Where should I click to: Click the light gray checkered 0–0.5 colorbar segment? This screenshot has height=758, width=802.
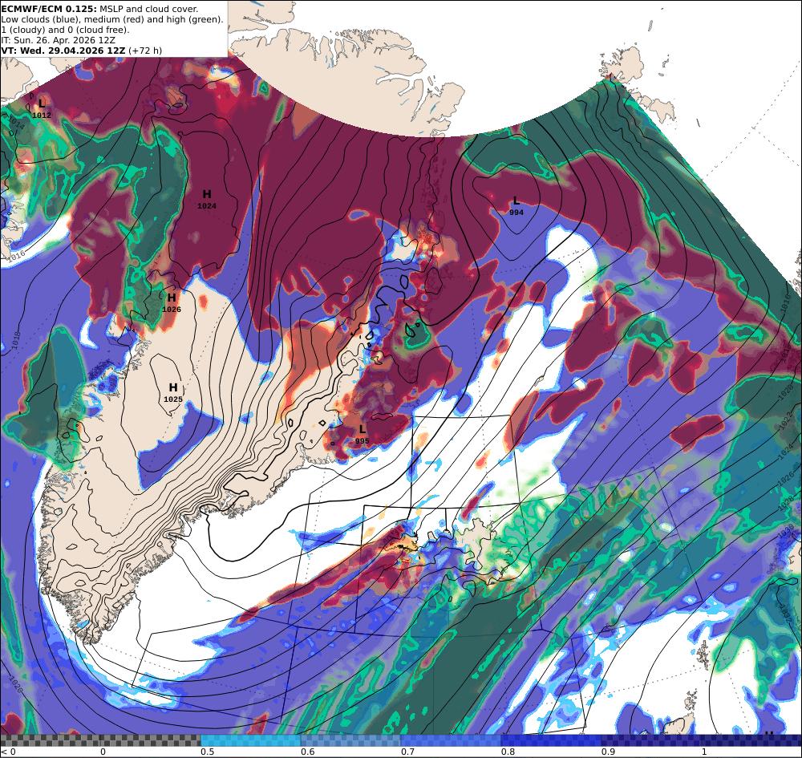(x=151, y=740)
